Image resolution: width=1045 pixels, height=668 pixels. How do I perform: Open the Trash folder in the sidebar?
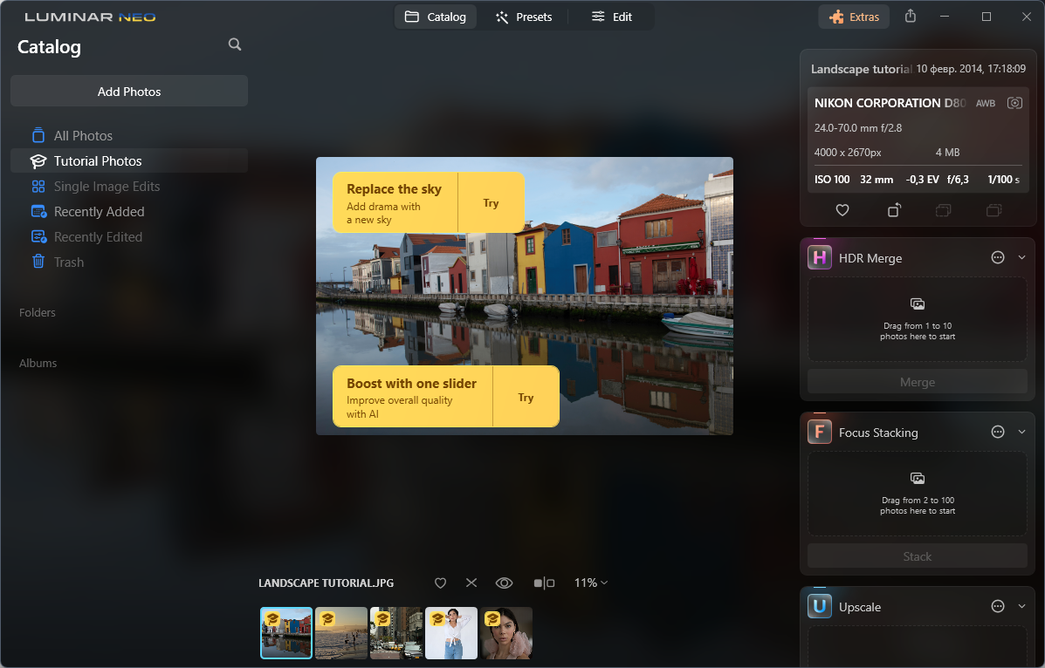[68, 262]
